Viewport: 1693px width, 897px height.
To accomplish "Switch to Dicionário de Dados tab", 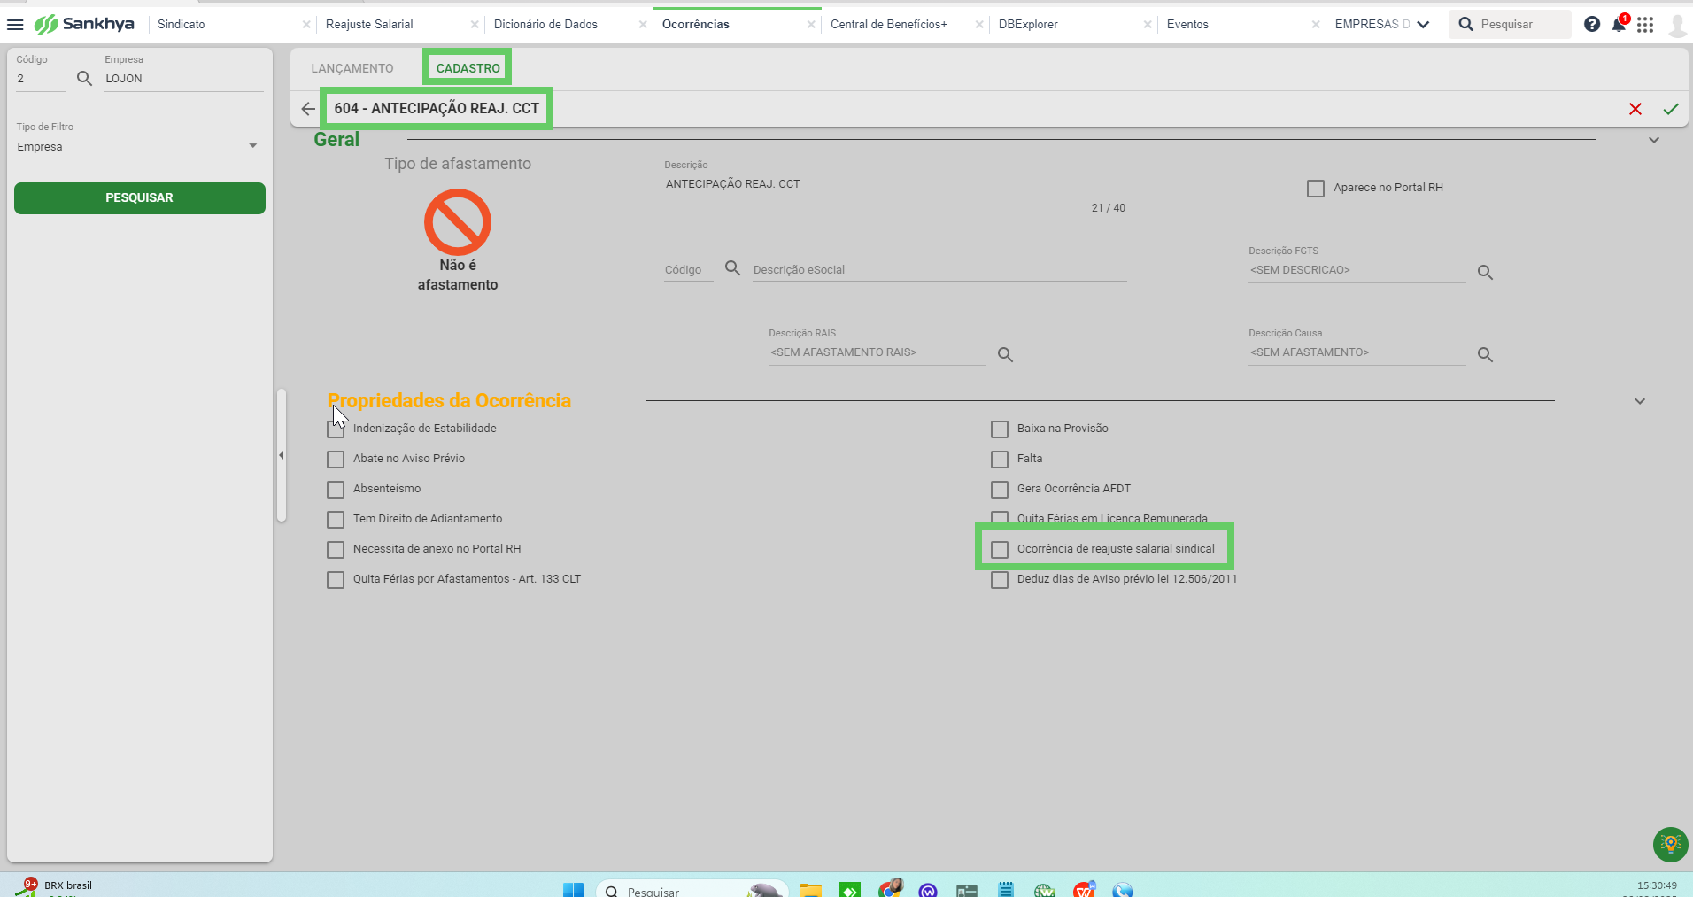I will point(545,25).
